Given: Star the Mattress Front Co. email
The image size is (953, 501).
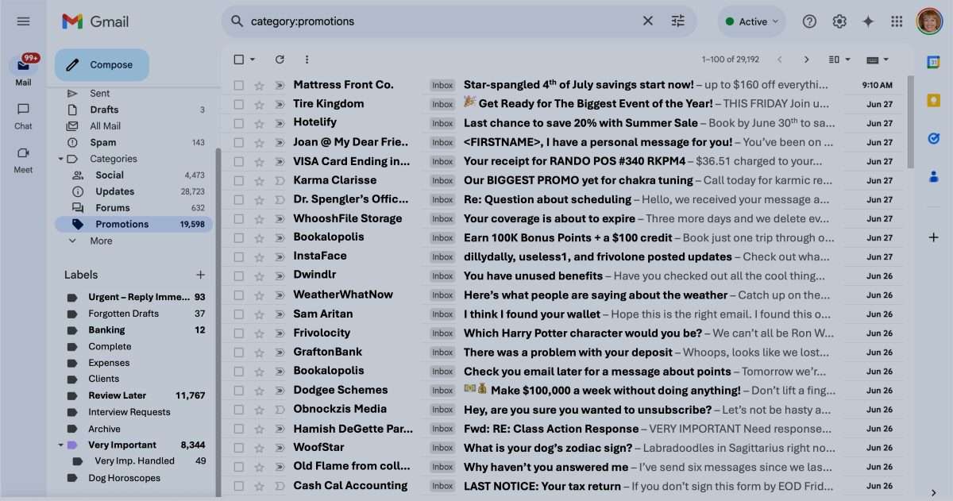Looking at the screenshot, I should (x=259, y=85).
